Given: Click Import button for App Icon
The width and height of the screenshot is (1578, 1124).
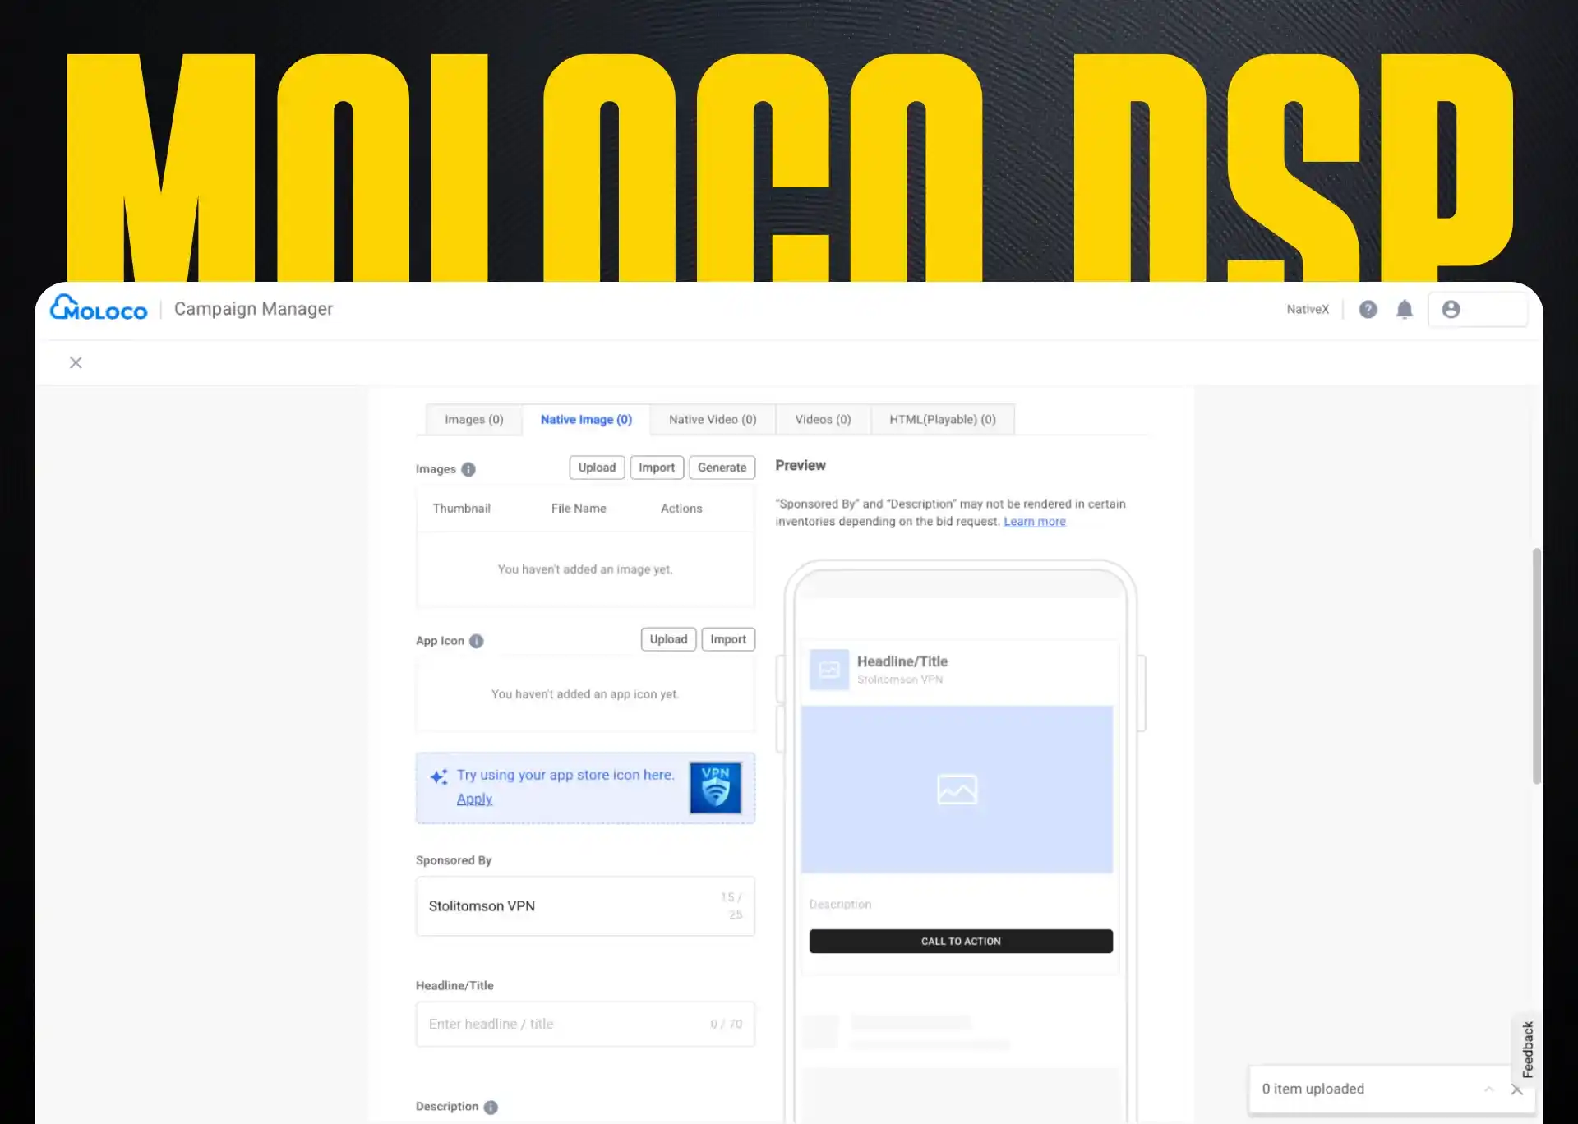Looking at the screenshot, I should pos(728,639).
